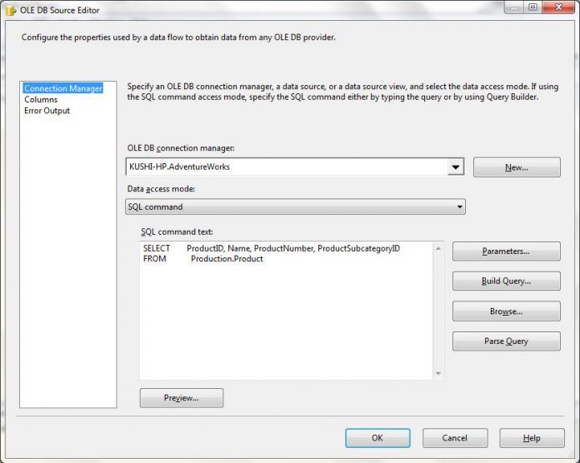Click the SQL text scrollbar down arrow
Screen dimensions: 580x463
(x=438, y=375)
